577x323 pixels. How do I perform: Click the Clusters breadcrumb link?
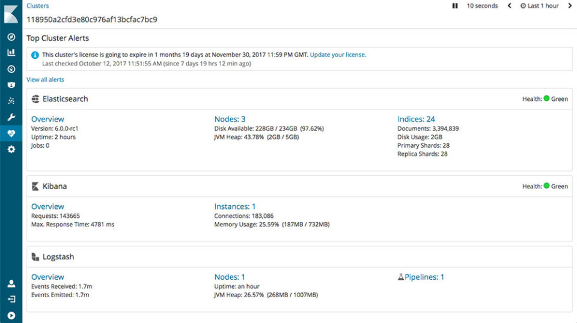click(x=38, y=6)
